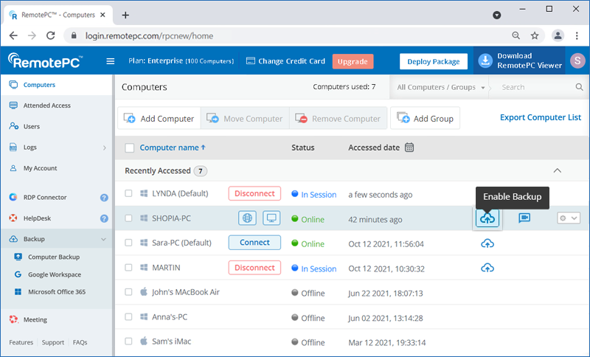
Task: Click the web globe icon for SHOPIA-PC
Action: tap(248, 218)
